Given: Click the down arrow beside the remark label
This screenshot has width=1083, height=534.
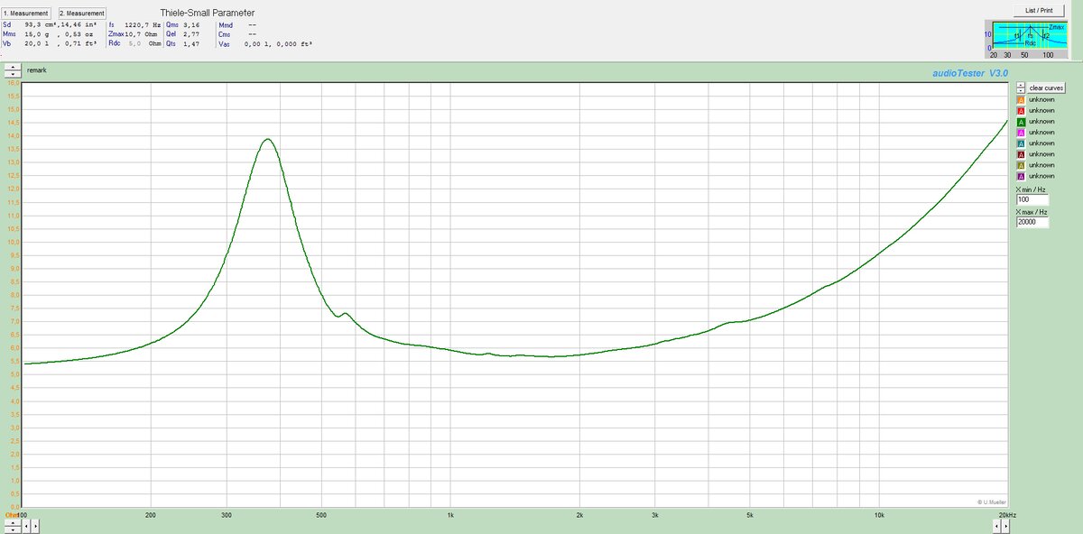Looking at the screenshot, I should click(13, 74).
